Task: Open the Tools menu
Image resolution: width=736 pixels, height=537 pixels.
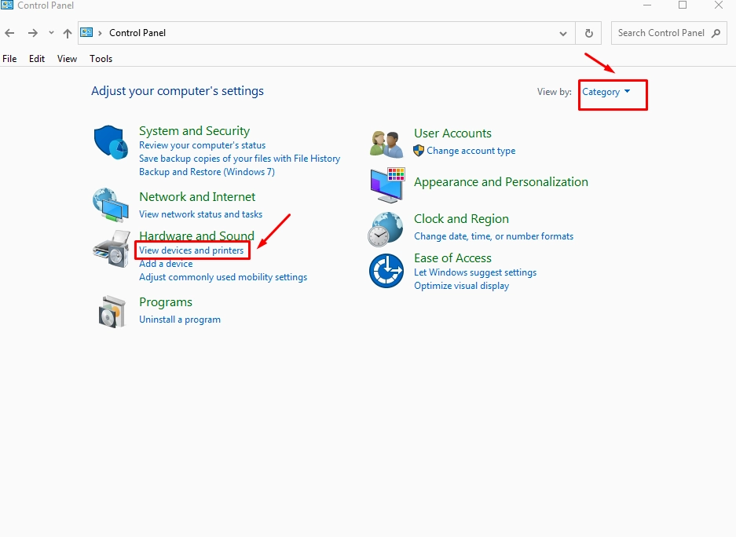Action: tap(101, 59)
